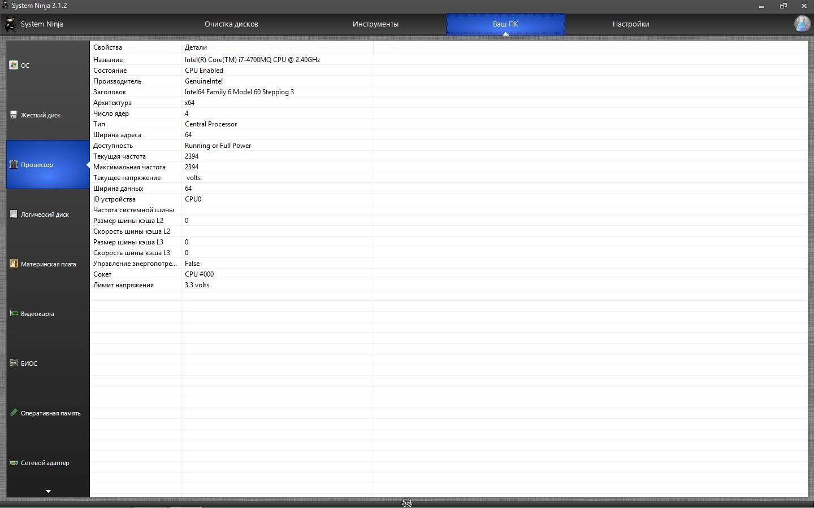Viewport: 814px width, 508px height.
Task: Select the Intel Core i7-4700MQ name value
Action: point(252,60)
